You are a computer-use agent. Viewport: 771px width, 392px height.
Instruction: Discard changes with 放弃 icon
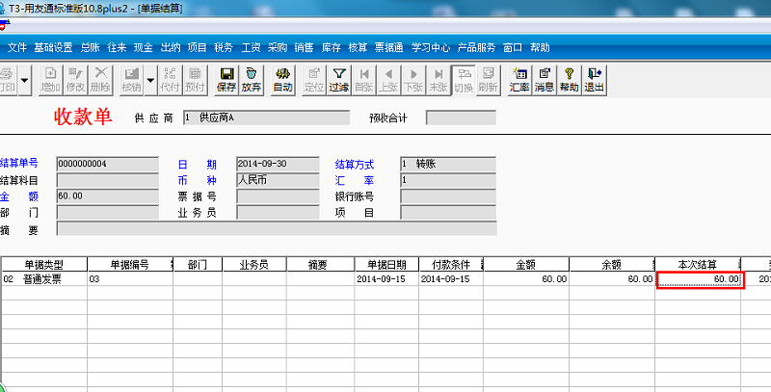[x=252, y=80]
